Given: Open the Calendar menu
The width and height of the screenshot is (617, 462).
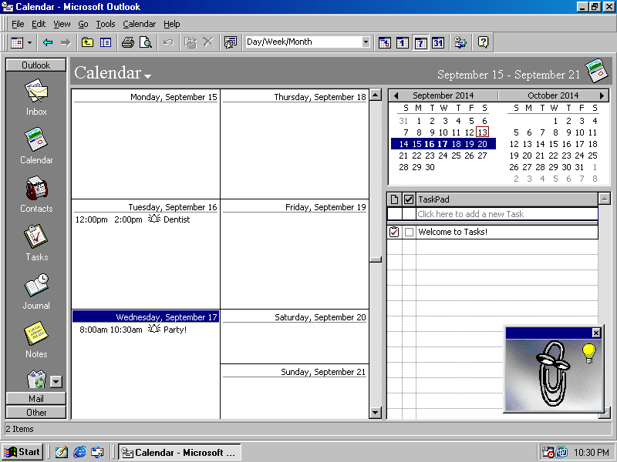Looking at the screenshot, I should (140, 24).
